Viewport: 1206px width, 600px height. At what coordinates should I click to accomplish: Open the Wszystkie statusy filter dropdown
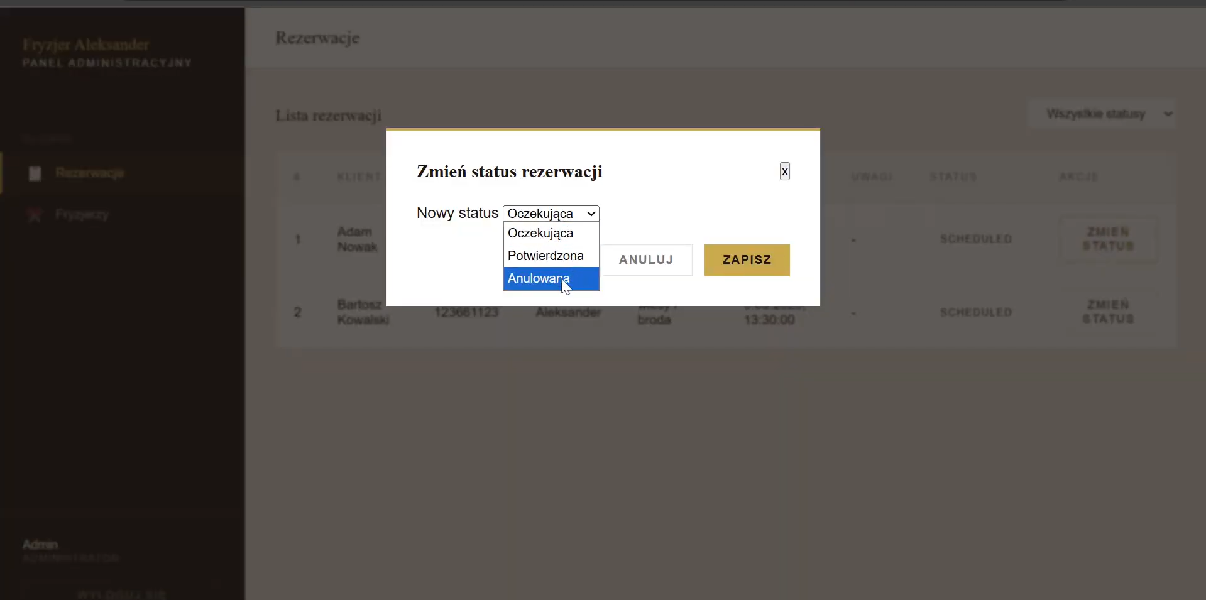coord(1102,114)
